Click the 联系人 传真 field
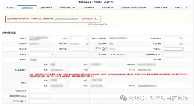 coord(98,86)
